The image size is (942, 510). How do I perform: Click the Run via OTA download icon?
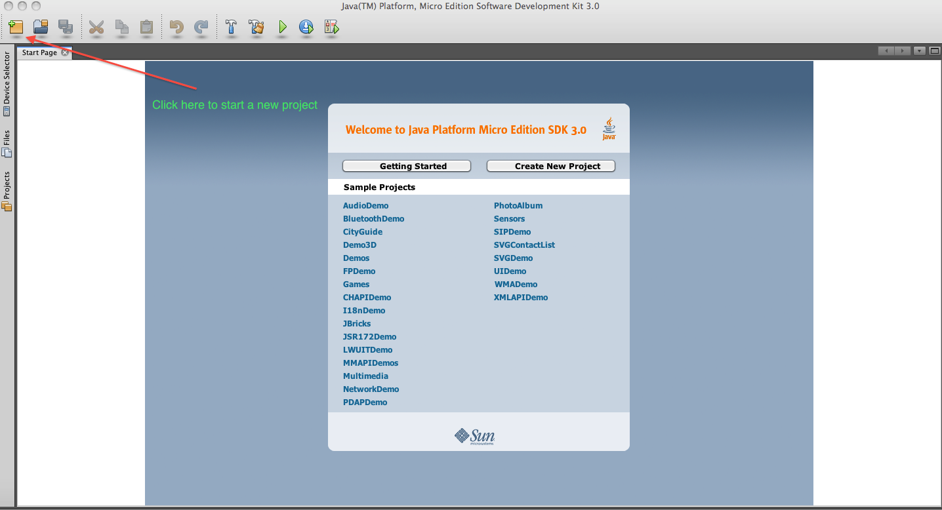click(306, 27)
